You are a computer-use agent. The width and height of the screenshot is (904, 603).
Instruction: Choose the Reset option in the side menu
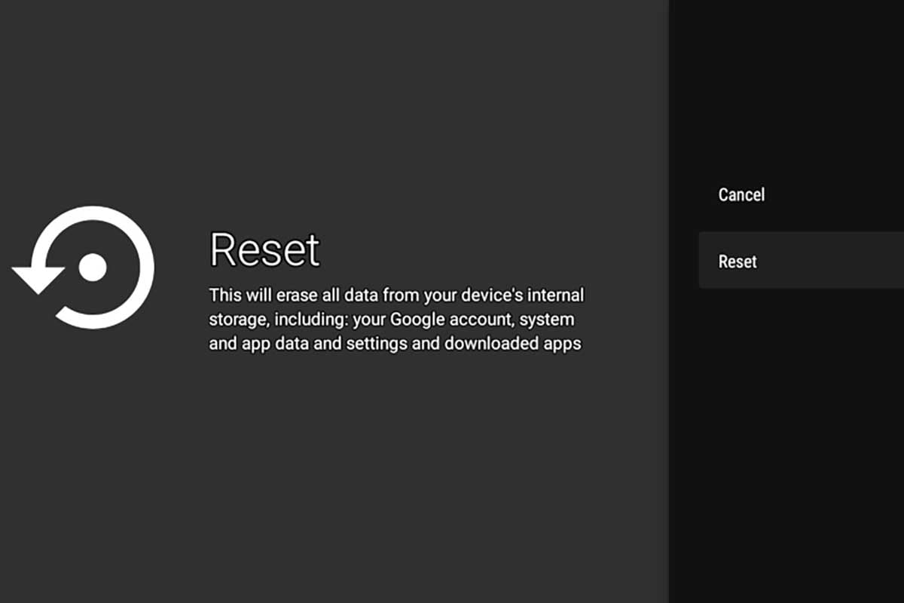pyautogui.click(x=738, y=262)
